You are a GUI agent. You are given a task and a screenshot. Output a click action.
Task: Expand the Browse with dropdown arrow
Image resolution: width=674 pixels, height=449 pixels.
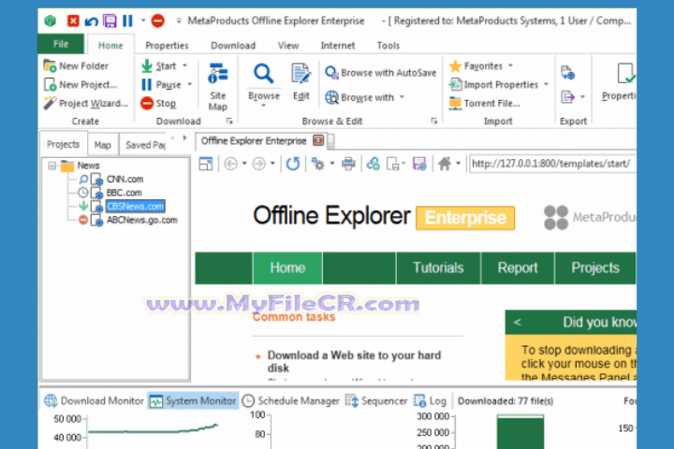(x=402, y=97)
